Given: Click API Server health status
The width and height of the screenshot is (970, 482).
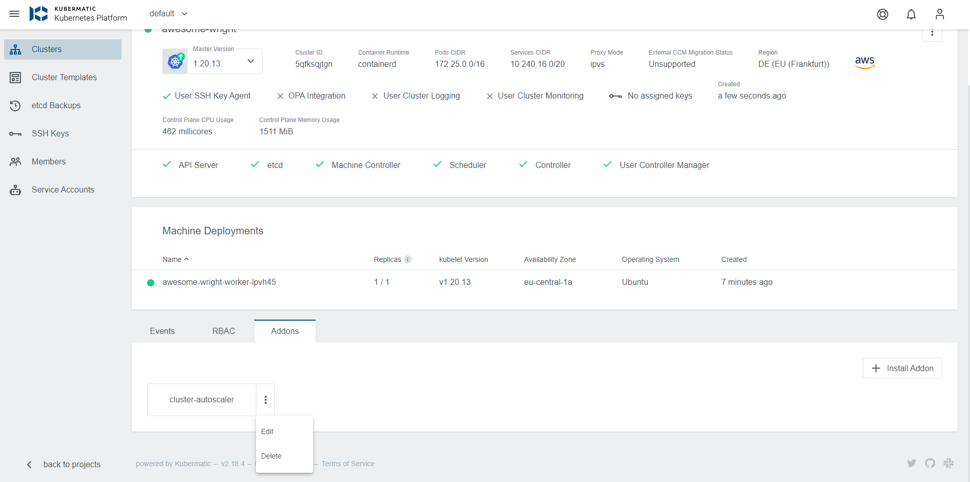Looking at the screenshot, I should [190, 165].
